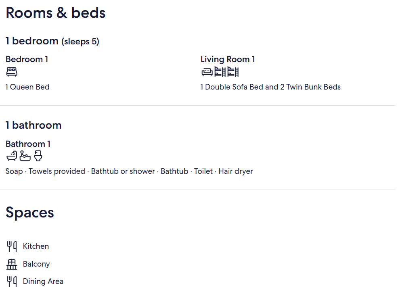The image size is (398, 290).
Task: Click the Kitchen fork and knife icon
Action: (12, 246)
